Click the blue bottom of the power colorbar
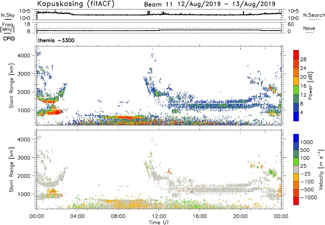 (x=296, y=118)
